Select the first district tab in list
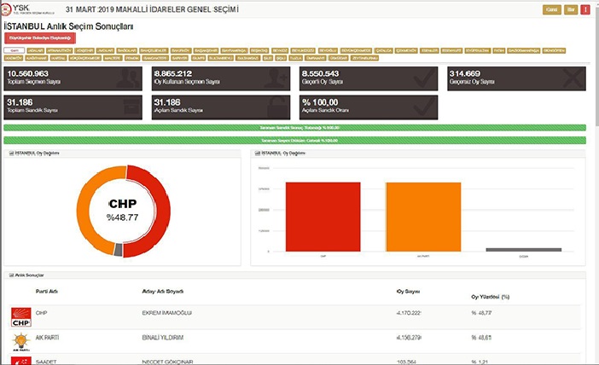Viewport: 599px width, 365px height. point(14,50)
